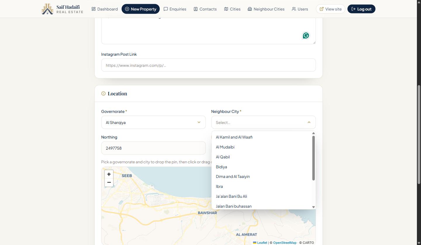This screenshot has height=245, width=421.
Task: Open the Cities page
Action: coord(232,9)
